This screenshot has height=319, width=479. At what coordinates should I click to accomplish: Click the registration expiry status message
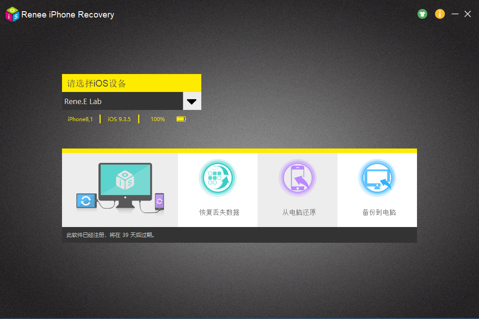111,235
